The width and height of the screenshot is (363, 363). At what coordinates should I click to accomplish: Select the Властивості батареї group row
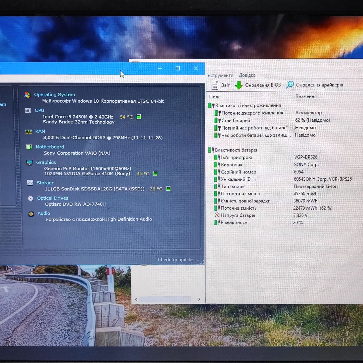[x=233, y=150]
